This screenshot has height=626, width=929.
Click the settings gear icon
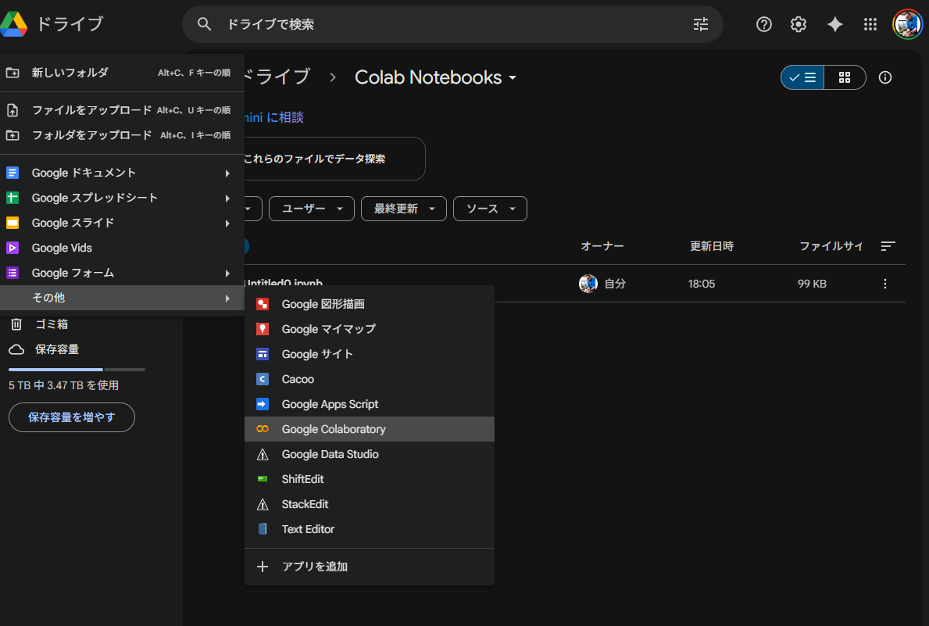pos(798,24)
